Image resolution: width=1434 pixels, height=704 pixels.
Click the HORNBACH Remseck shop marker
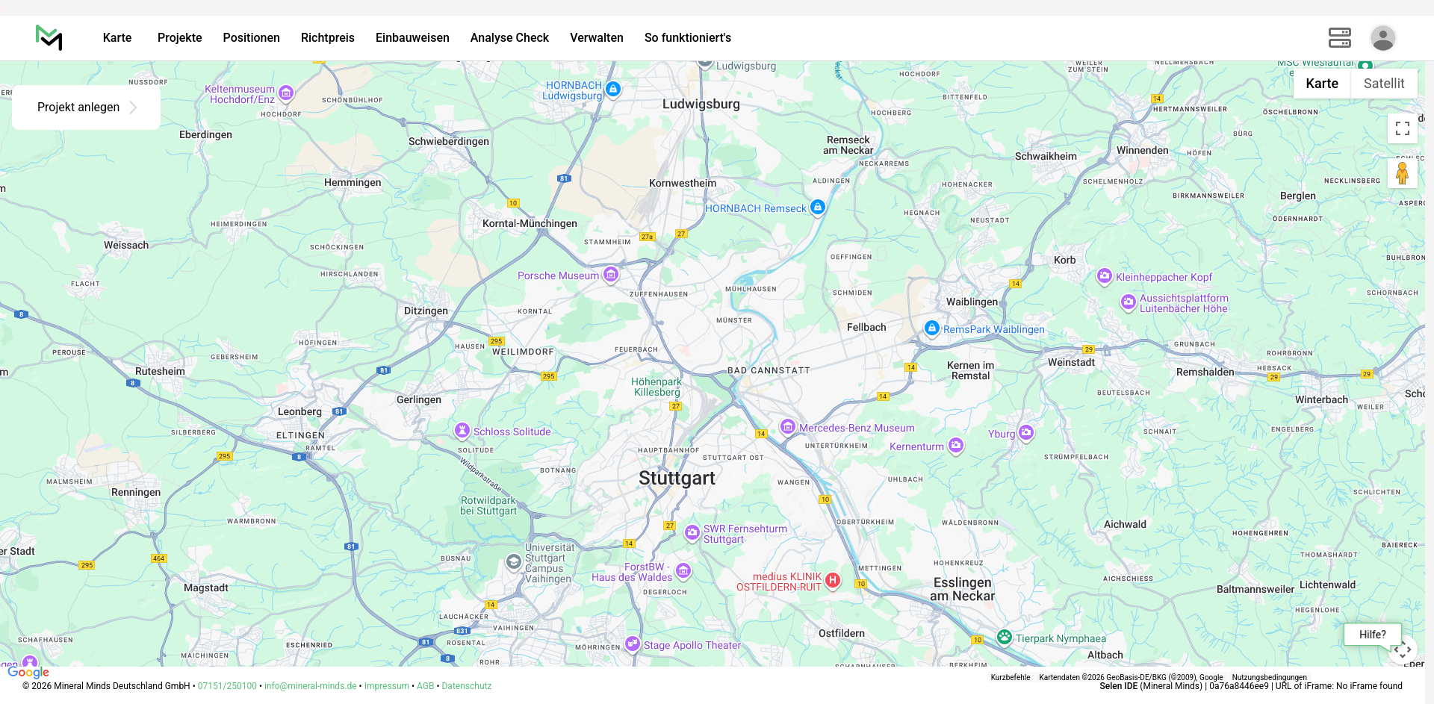[818, 208]
